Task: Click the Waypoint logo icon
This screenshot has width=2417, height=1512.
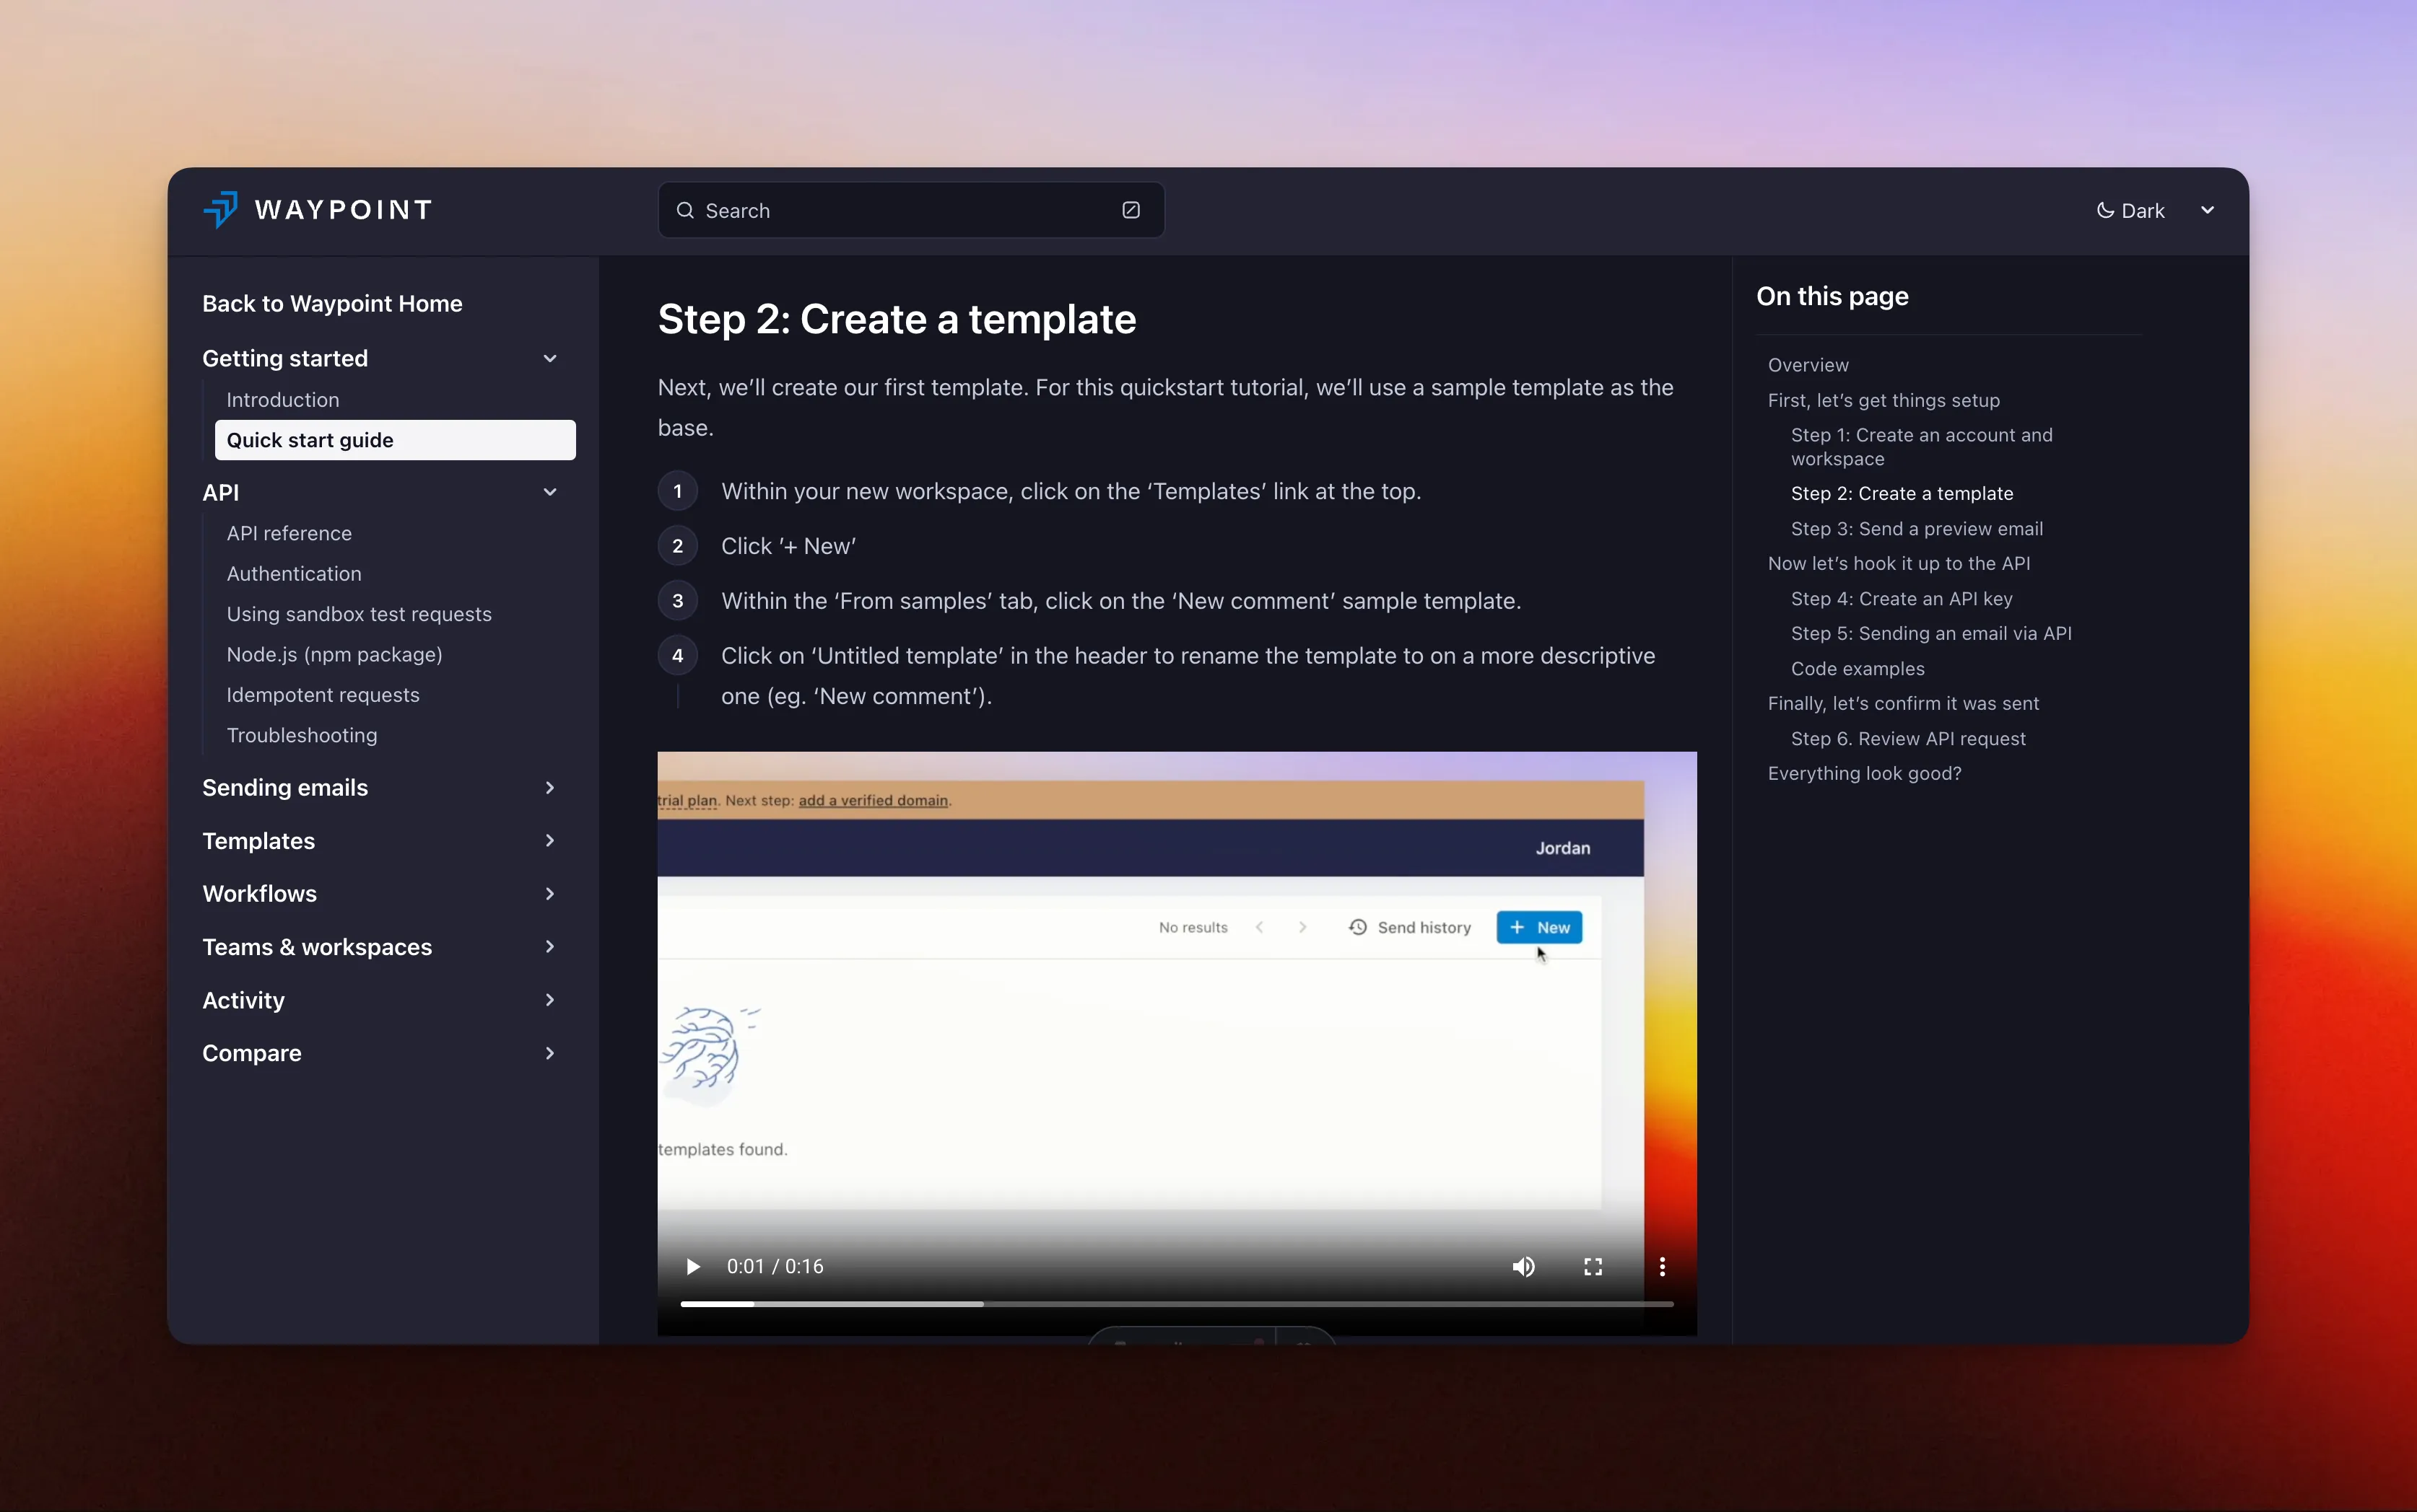Action: (221, 210)
